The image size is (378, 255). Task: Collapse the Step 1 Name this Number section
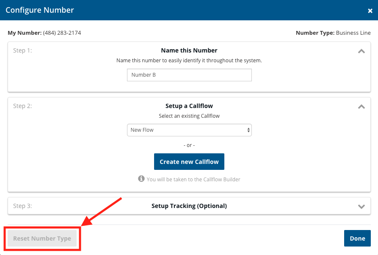tap(361, 51)
